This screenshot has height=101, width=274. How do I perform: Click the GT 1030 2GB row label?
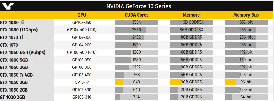coord(12,97)
